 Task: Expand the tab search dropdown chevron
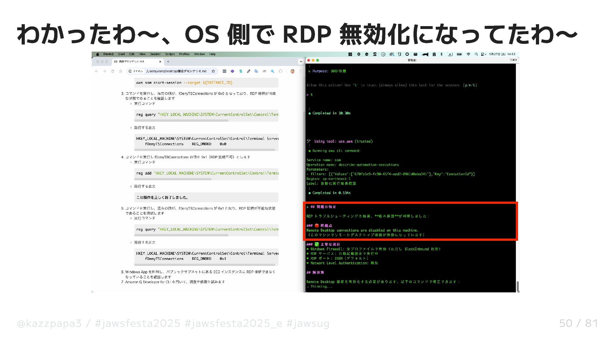[301, 61]
